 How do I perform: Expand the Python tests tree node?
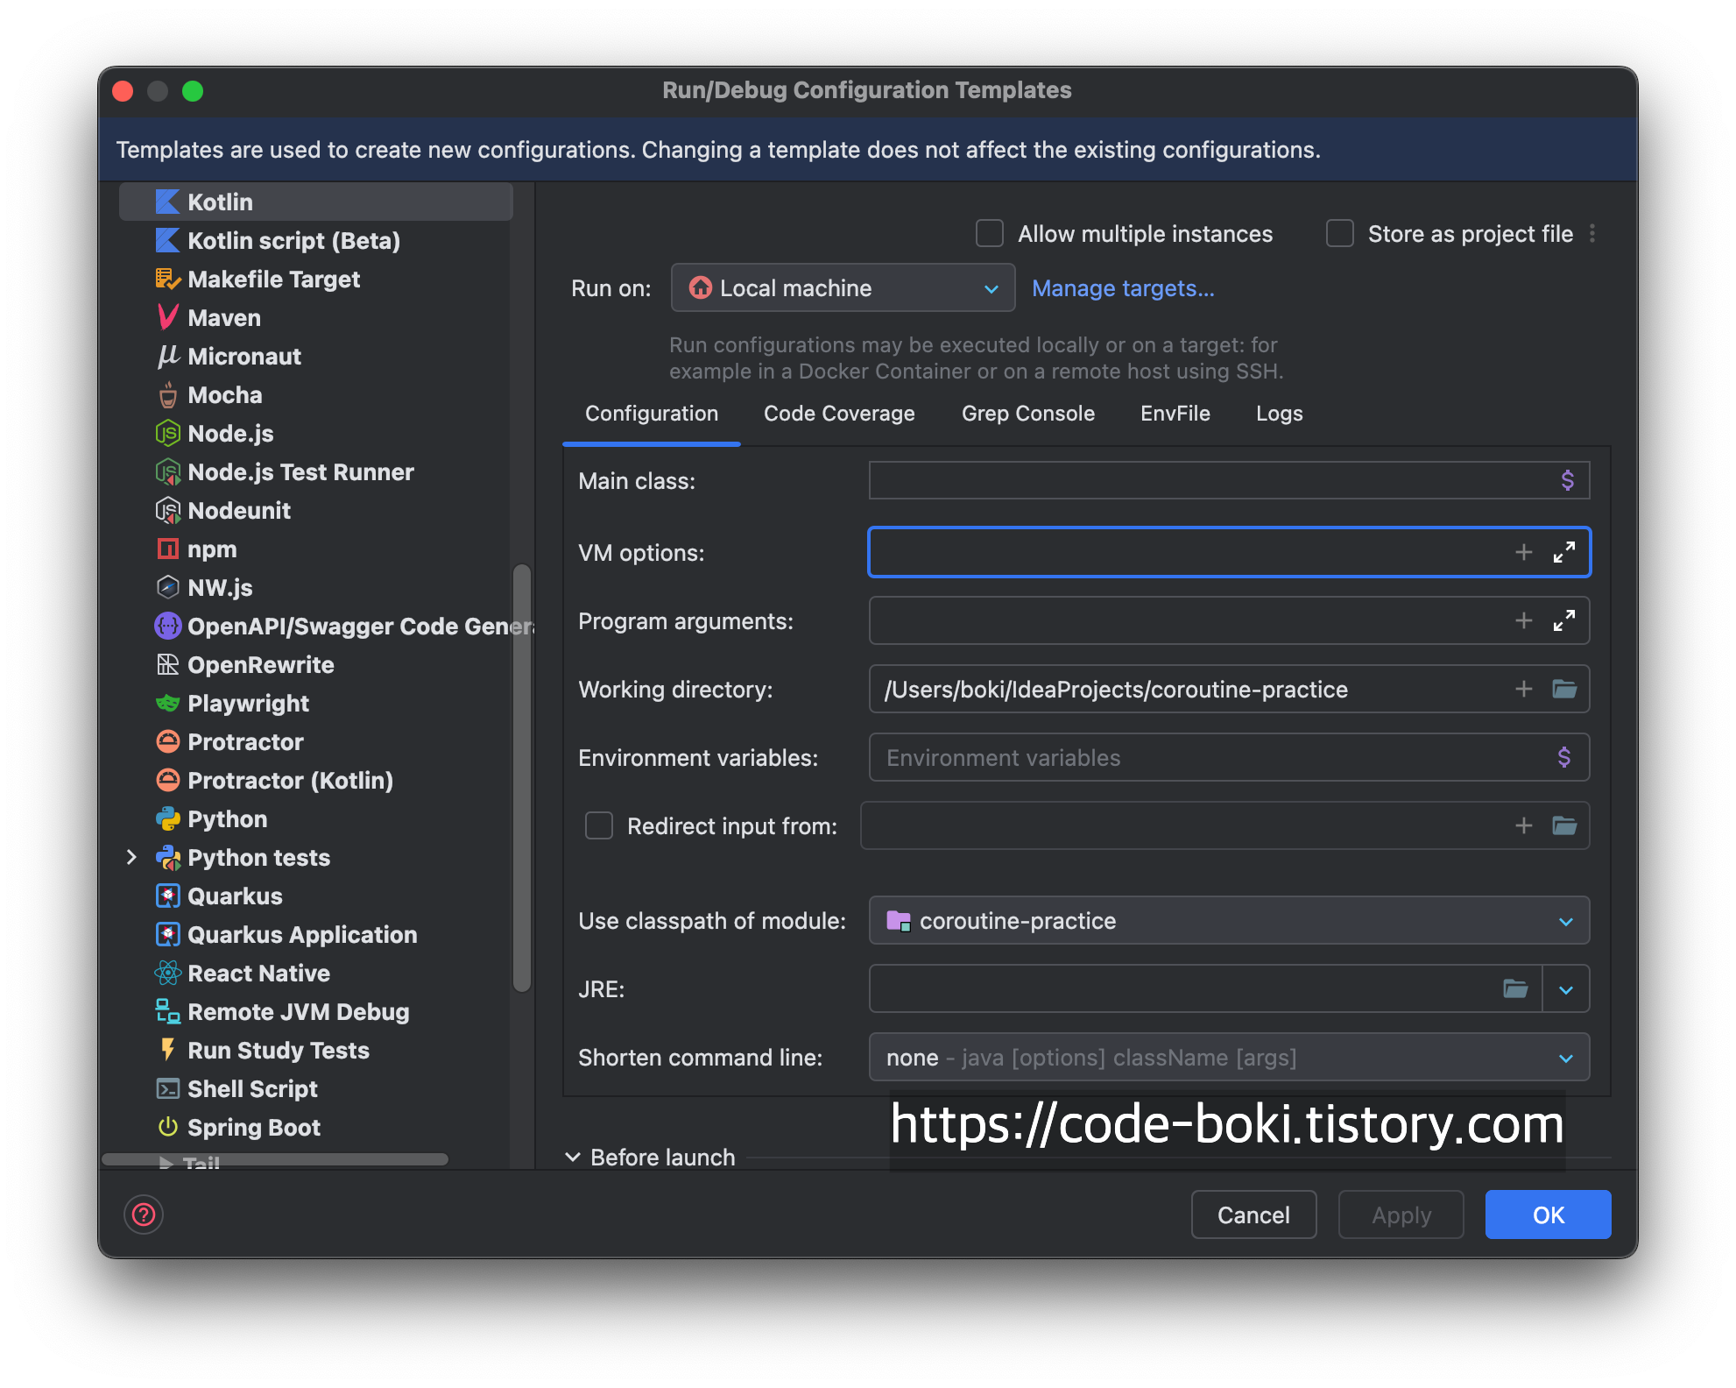(x=131, y=857)
